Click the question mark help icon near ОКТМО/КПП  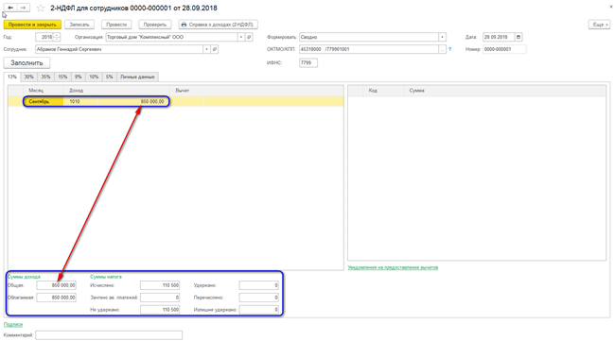pyautogui.click(x=449, y=49)
